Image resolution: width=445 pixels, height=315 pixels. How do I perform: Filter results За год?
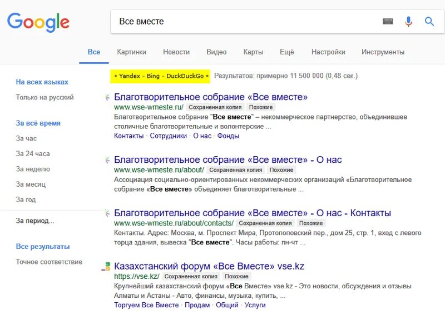point(26,200)
